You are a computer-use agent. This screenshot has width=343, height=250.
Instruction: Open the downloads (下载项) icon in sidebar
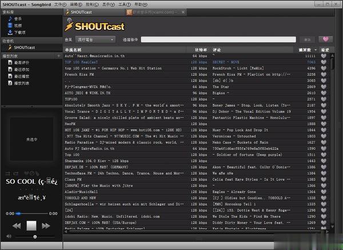(10, 33)
